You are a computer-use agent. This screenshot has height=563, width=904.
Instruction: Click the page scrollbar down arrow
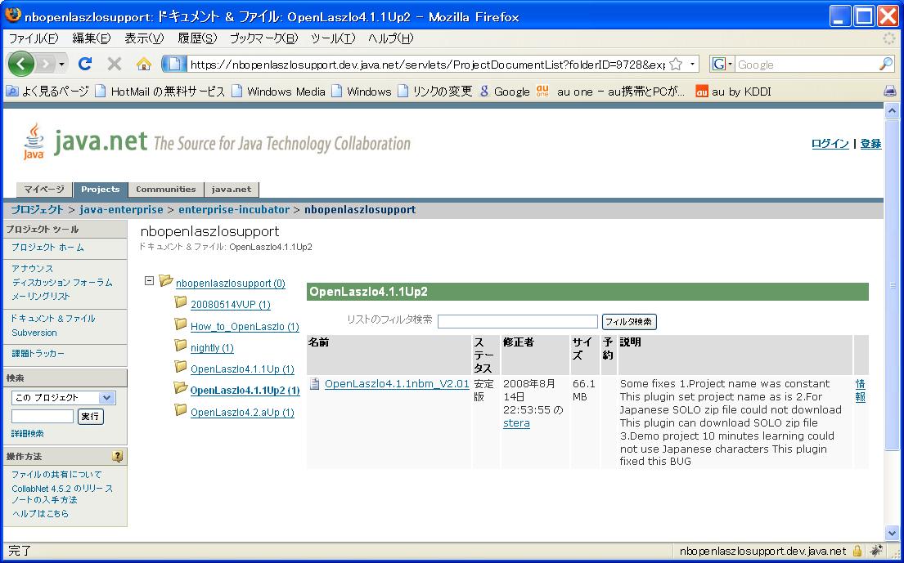(x=891, y=533)
